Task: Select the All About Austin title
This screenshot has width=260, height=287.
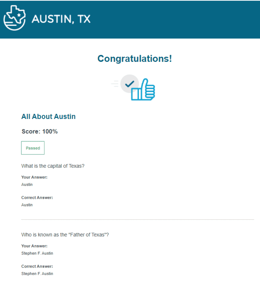Action: tap(48, 116)
